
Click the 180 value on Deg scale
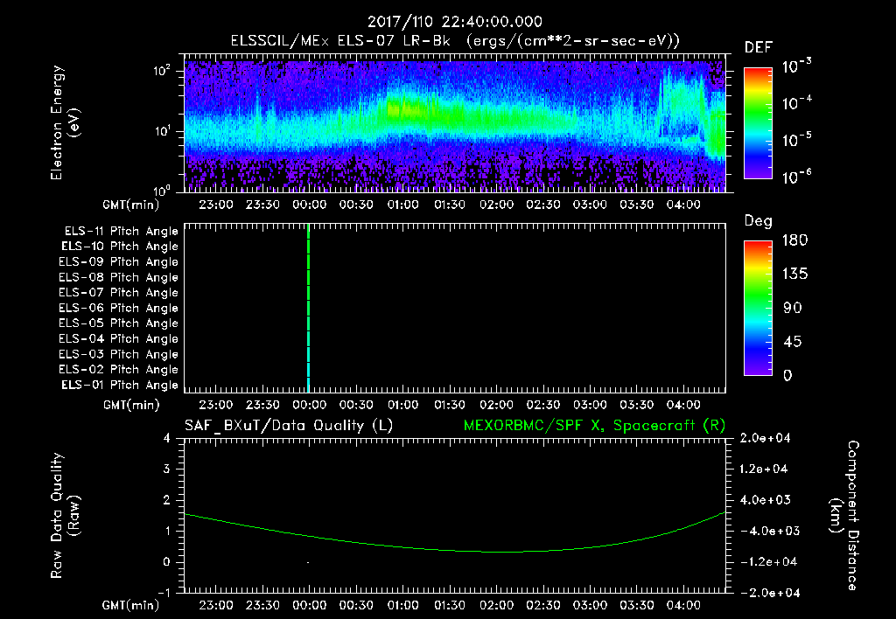click(795, 240)
